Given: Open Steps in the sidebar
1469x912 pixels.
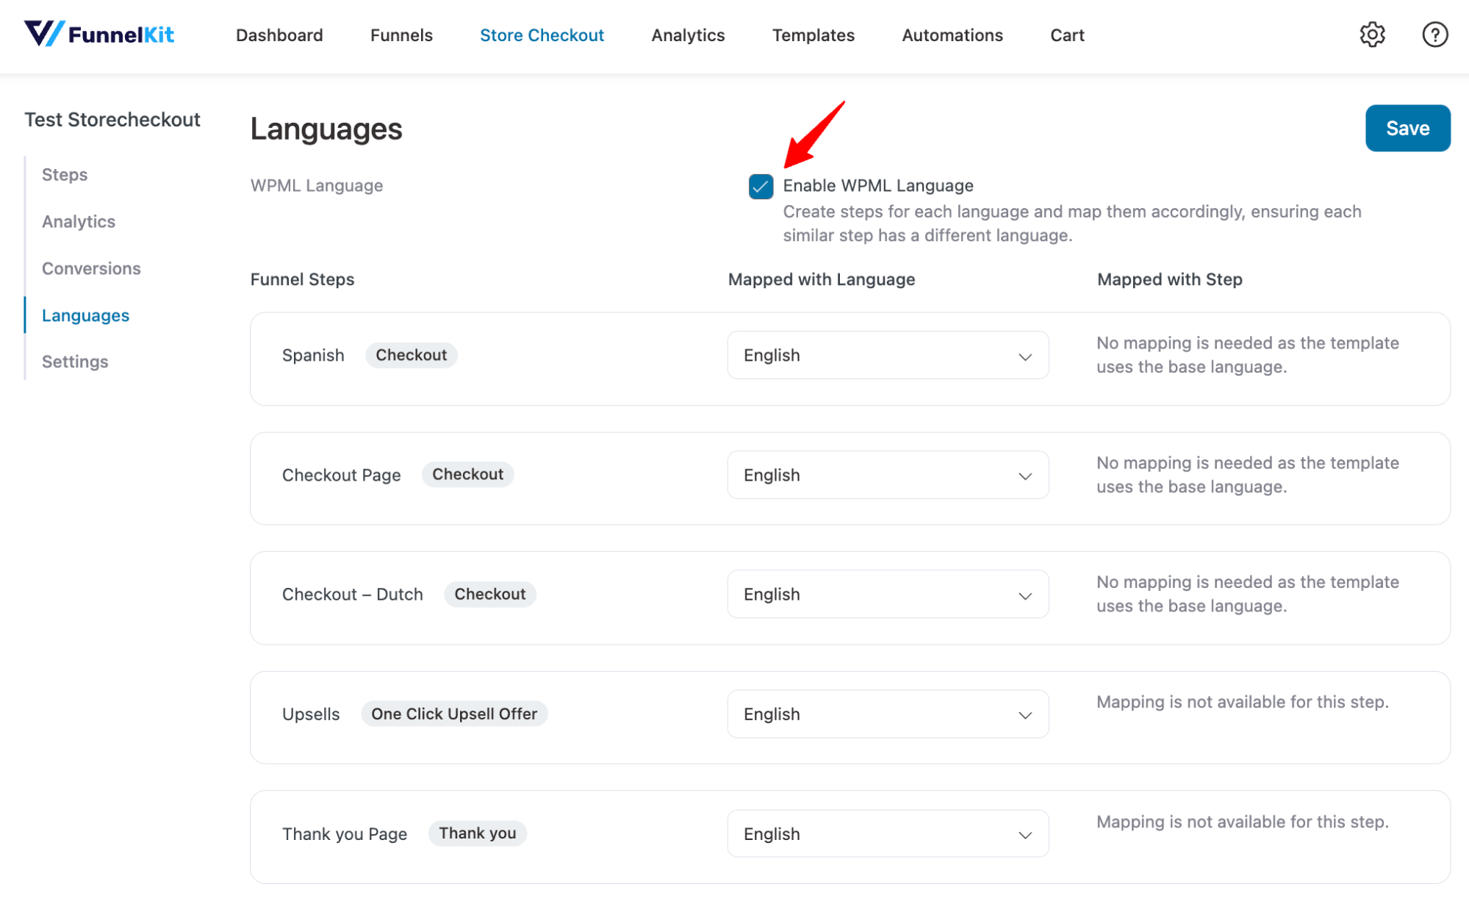Looking at the screenshot, I should click(65, 175).
